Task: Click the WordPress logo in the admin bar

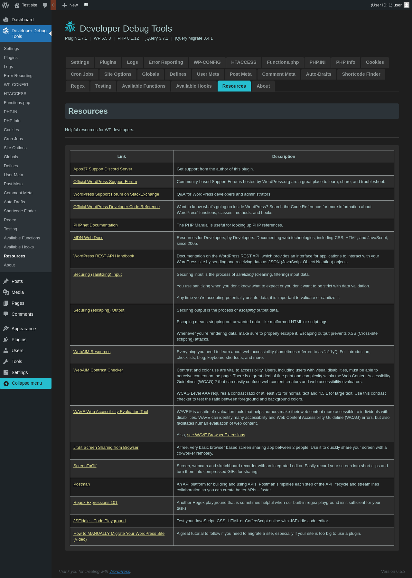Action: pyautogui.click(x=5, y=5)
